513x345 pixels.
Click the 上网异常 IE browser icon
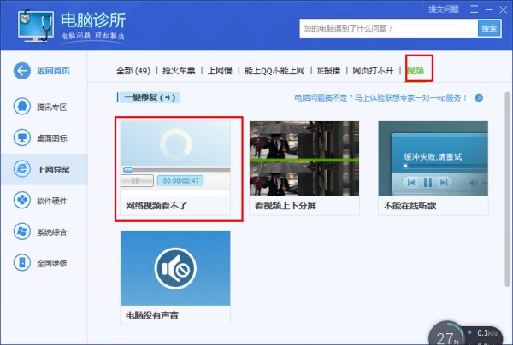[x=22, y=169]
